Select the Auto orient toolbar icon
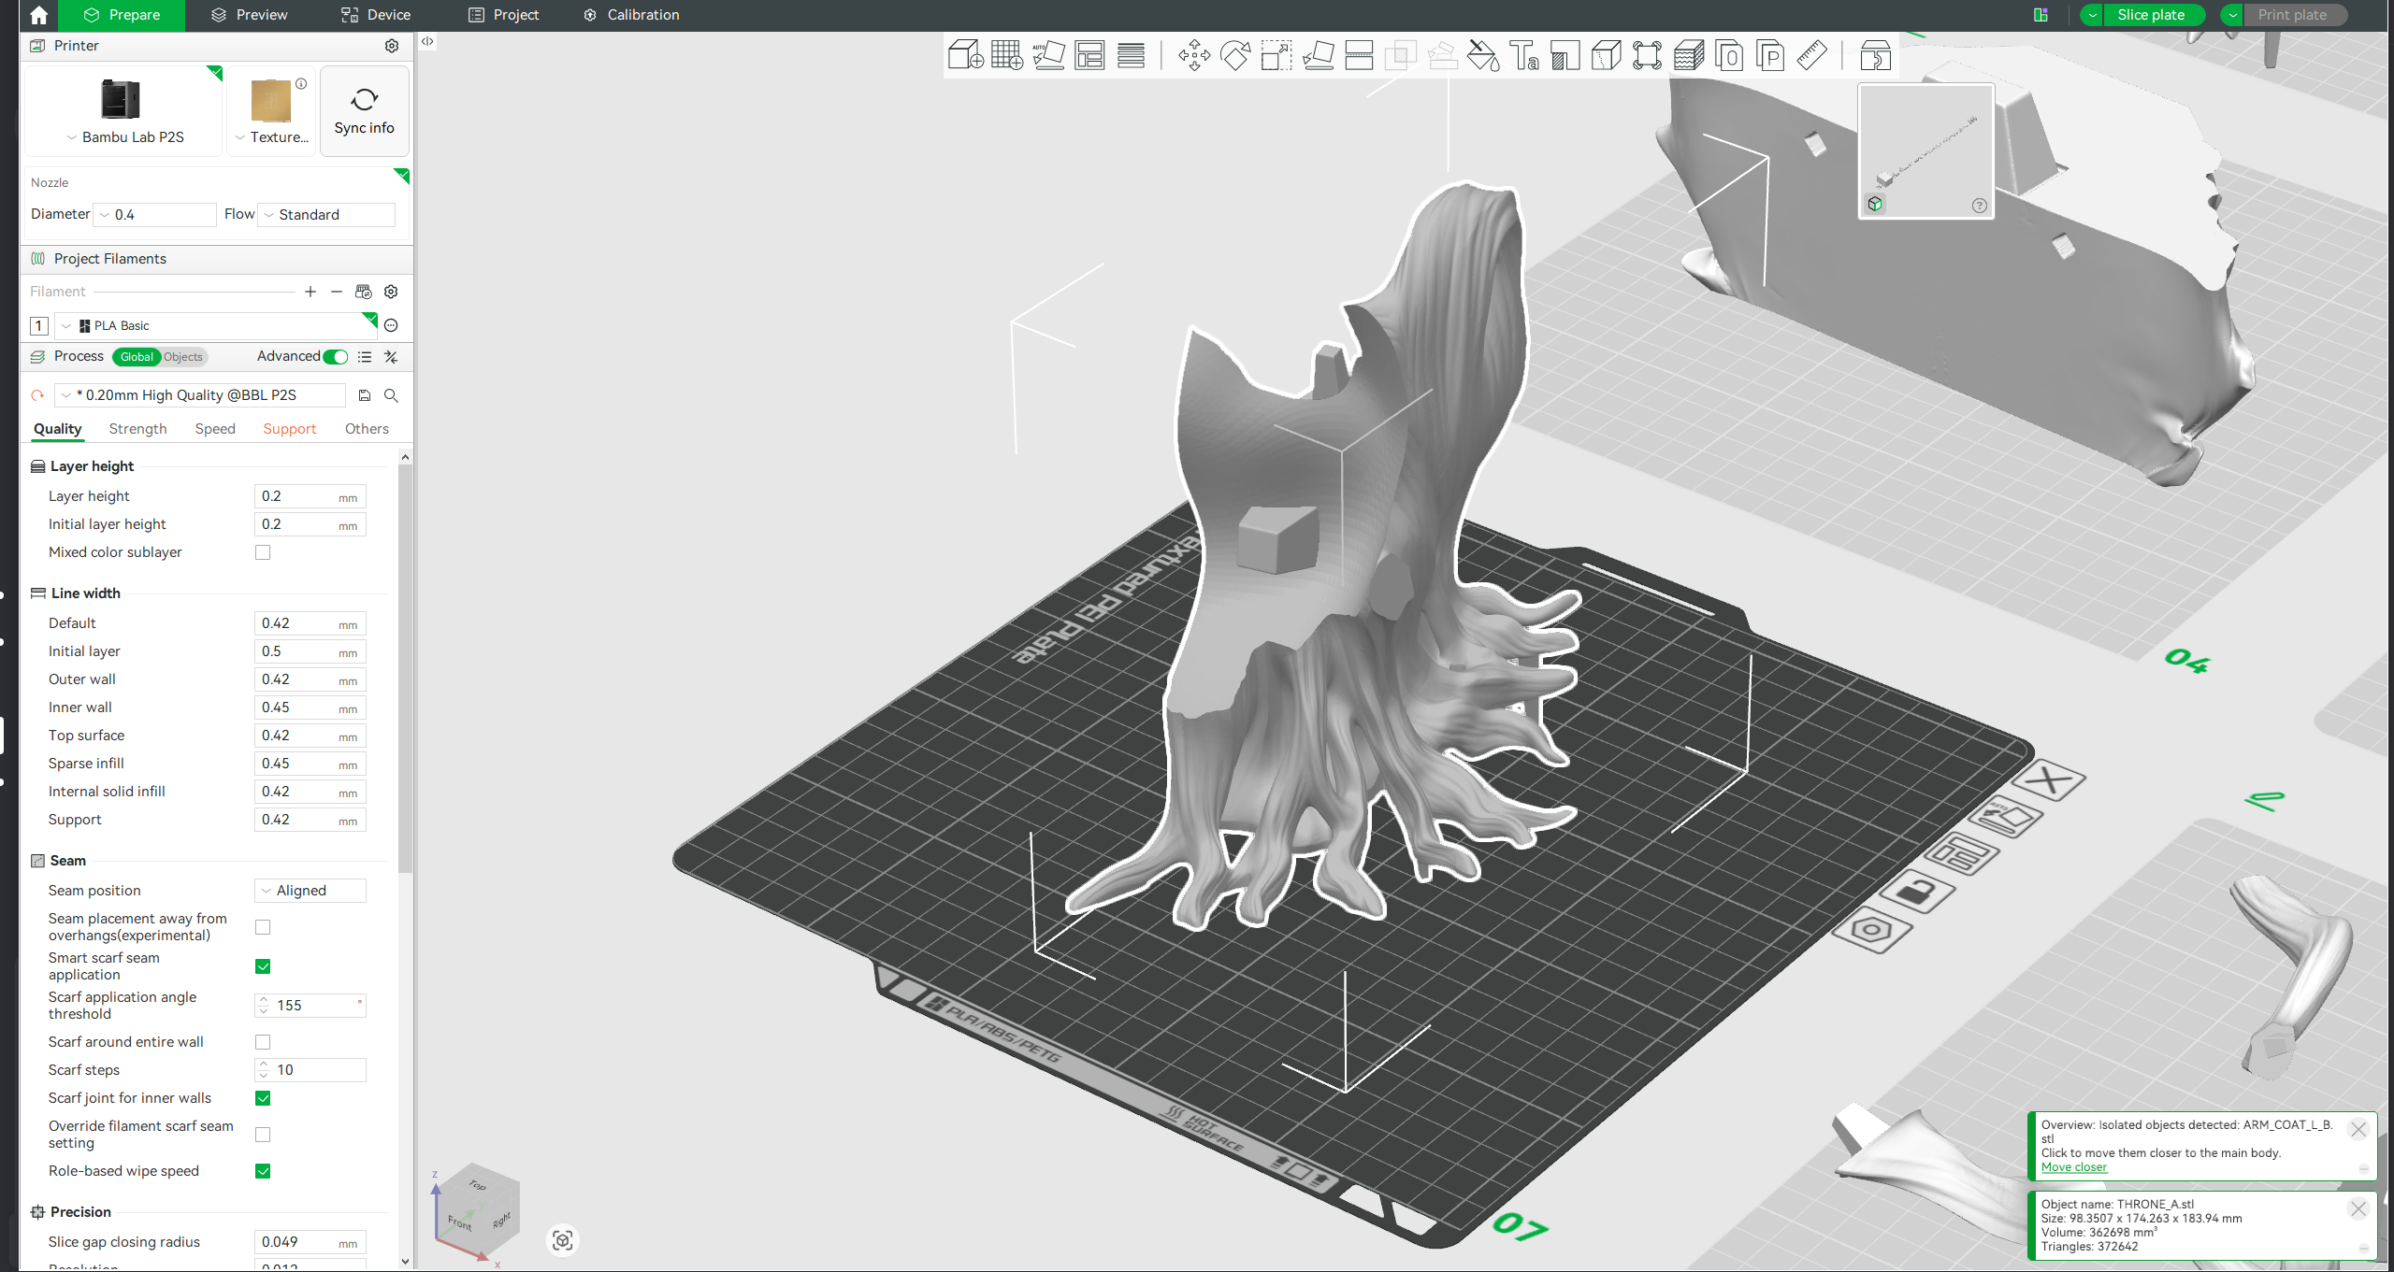The width and height of the screenshot is (2394, 1272). point(1048,55)
